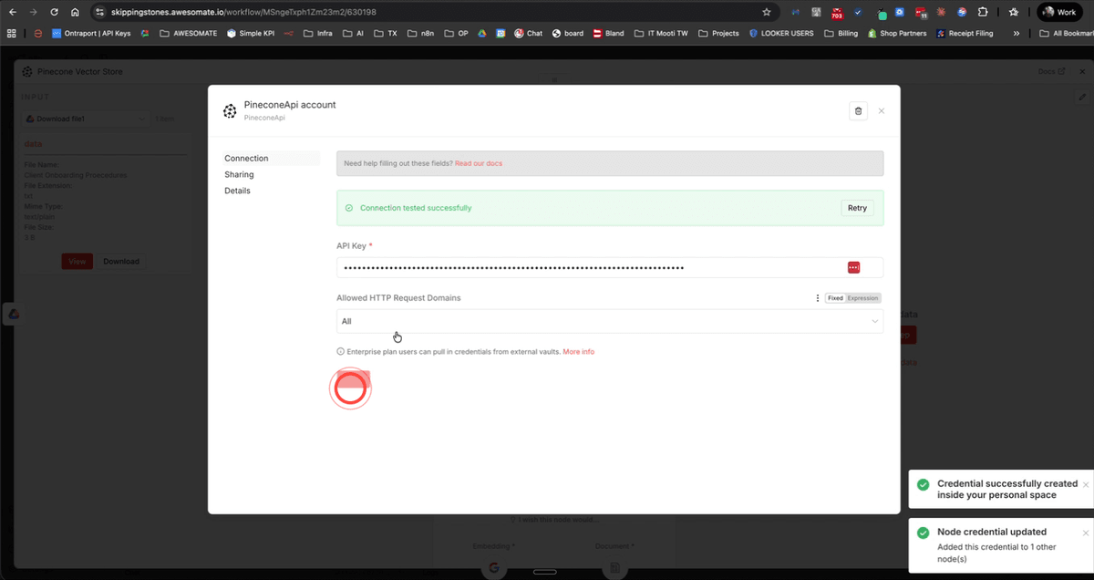Click the green check on Credential successfully created toast
This screenshot has height=580, width=1094.
pyautogui.click(x=923, y=484)
